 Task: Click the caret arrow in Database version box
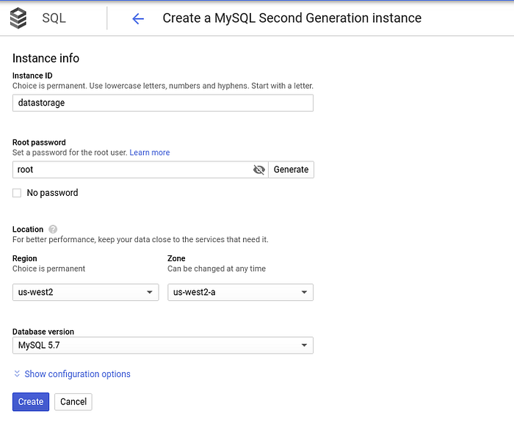(x=303, y=345)
